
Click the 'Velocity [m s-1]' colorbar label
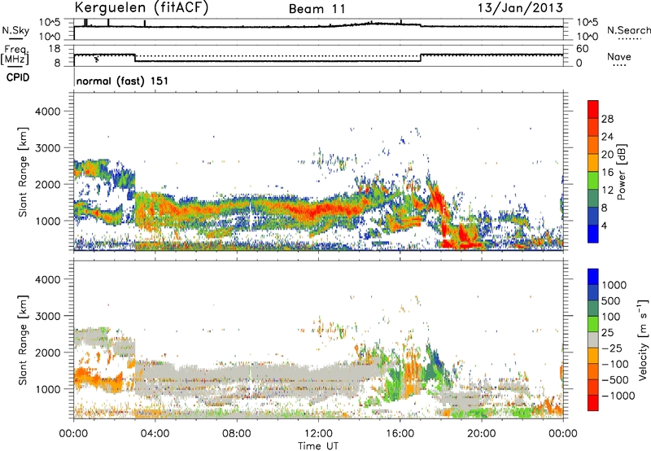[x=643, y=339]
